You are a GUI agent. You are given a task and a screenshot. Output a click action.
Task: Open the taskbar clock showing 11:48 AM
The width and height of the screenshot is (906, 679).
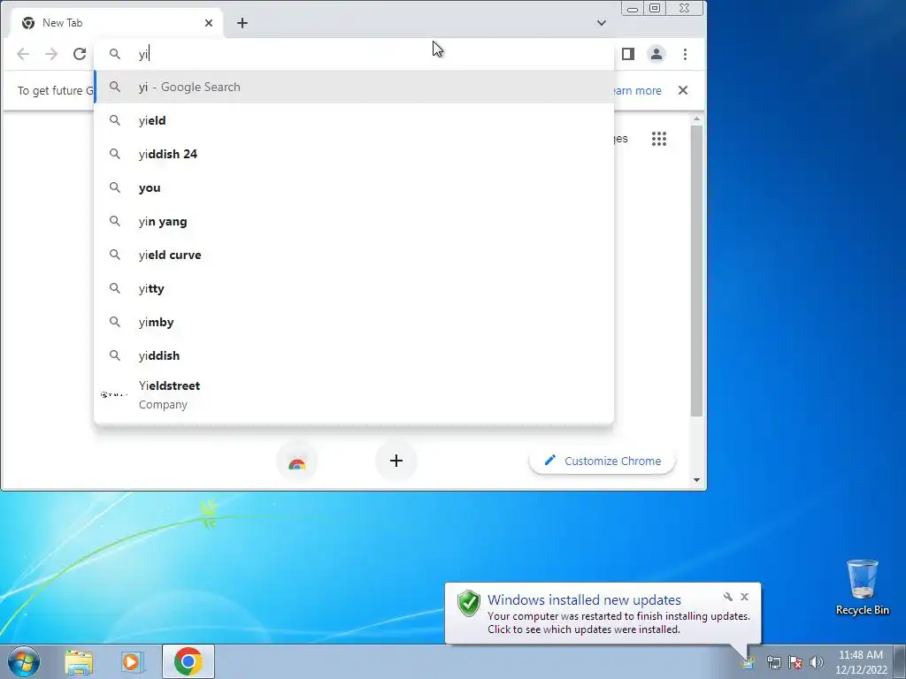pos(861,662)
